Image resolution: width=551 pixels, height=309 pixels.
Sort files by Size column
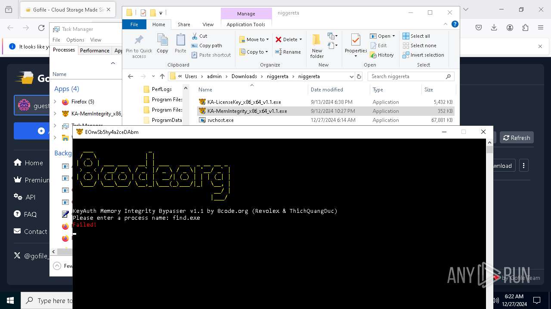coord(438,90)
